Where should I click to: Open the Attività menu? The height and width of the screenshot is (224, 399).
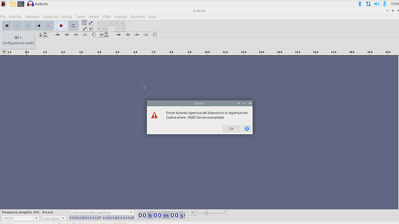66,17
